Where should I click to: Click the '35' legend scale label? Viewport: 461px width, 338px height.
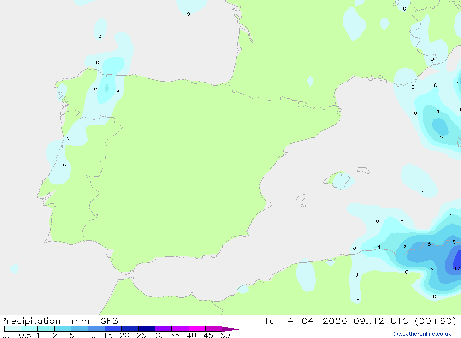pos(175,335)
